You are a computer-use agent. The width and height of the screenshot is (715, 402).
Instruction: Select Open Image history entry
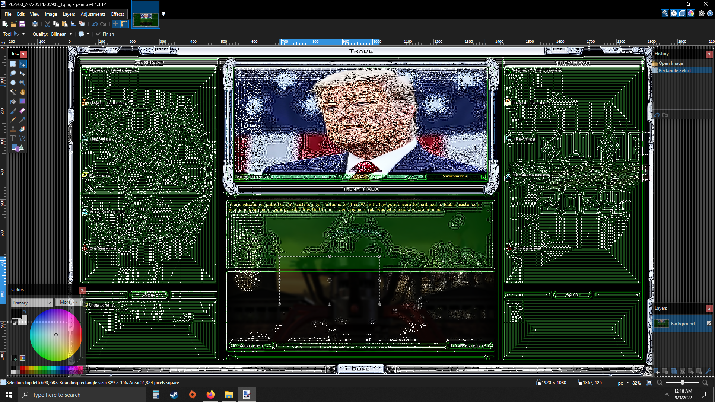pyautogui.click(x=670, y=63)
